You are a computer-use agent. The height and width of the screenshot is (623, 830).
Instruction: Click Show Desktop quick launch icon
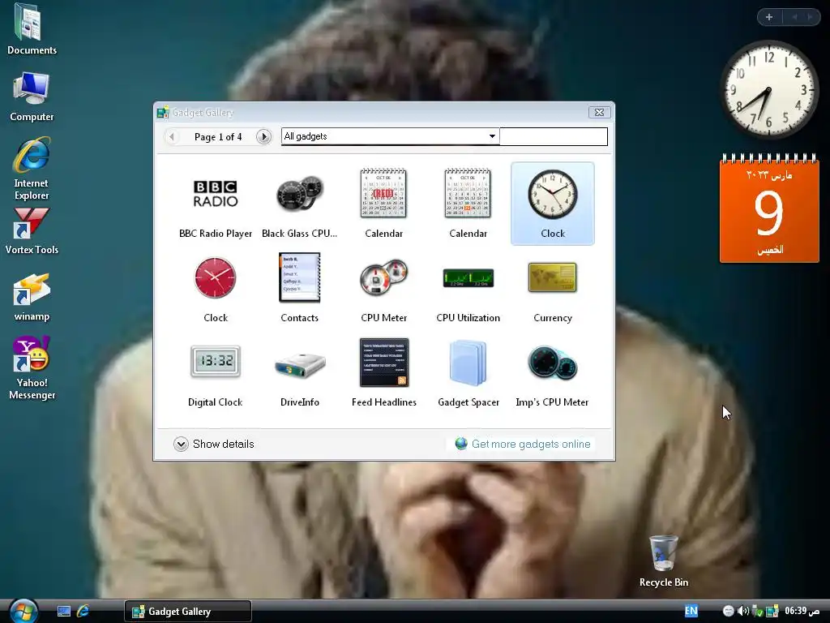click(x=64, y=612)
